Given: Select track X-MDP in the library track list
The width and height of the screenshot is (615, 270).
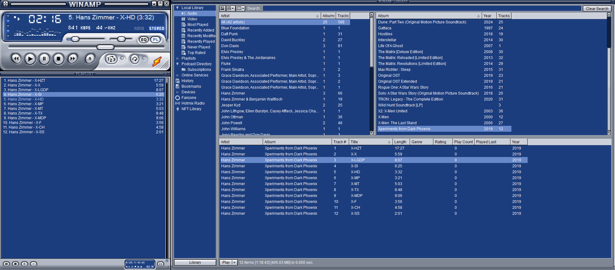Looking at the screenshot, I should 374,195.
